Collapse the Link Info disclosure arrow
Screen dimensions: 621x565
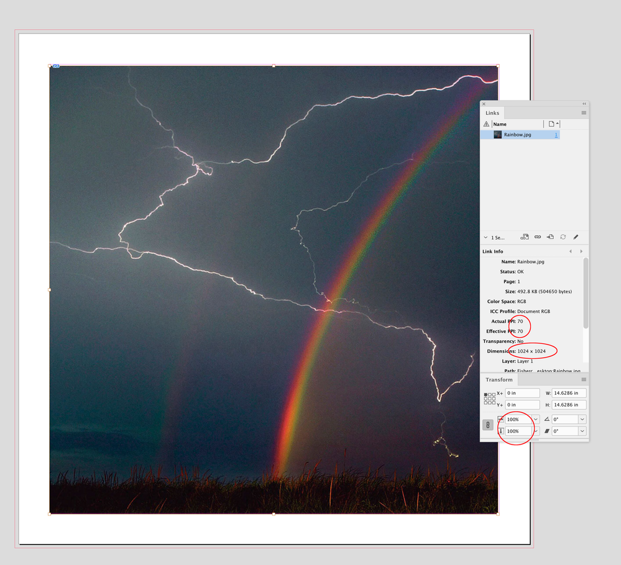click(485, 237)
